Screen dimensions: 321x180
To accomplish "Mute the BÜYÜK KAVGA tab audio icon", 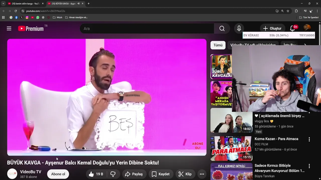I will tap(78, 3).
